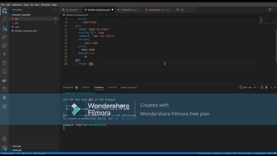This screenshot has width=277, height=156.
Task: Click 'node:14-alpne' image value
Action: coord(99,29)
